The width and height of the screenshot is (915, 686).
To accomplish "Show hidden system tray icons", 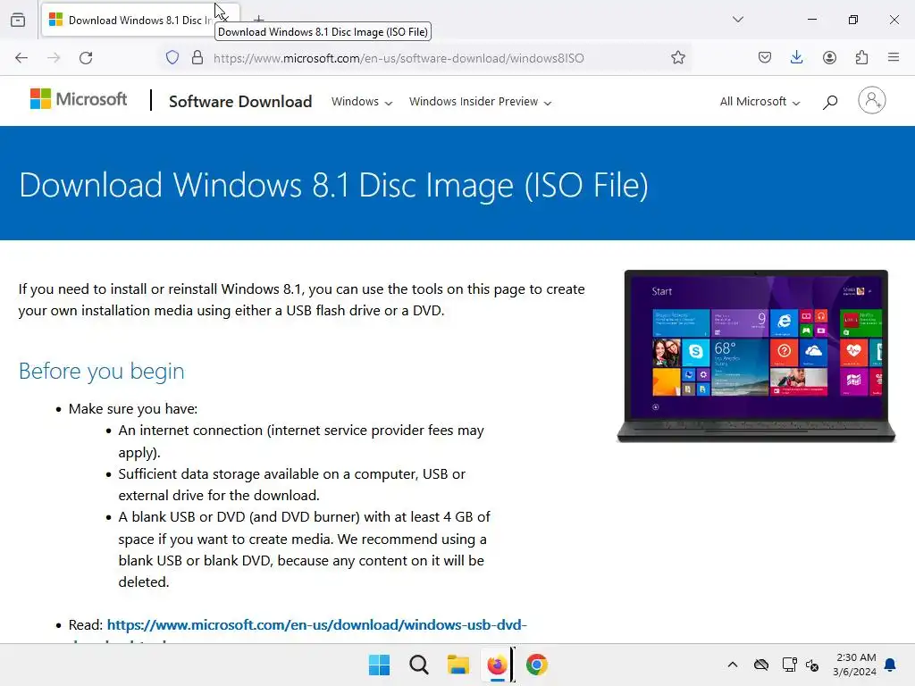I will coord(733,665).
